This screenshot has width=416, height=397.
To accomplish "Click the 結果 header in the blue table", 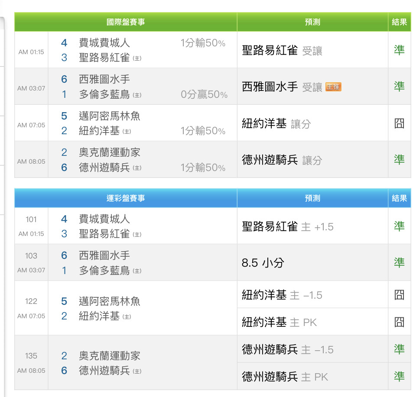I will pos(399,198).
